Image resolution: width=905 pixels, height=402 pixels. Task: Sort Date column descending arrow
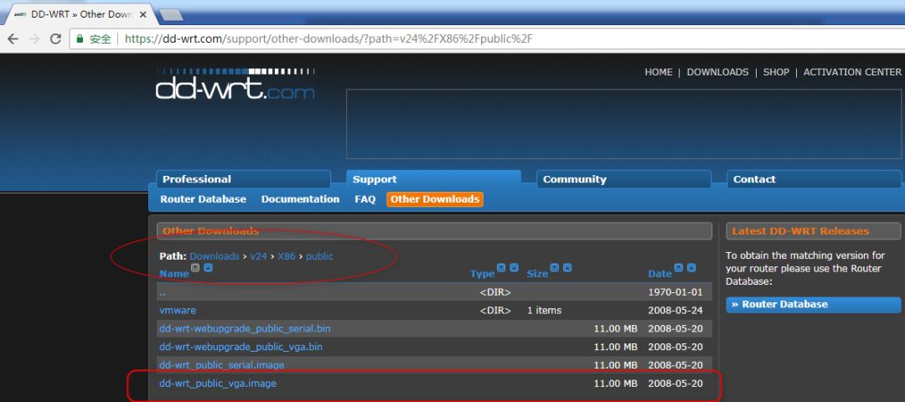pos(679,268)
